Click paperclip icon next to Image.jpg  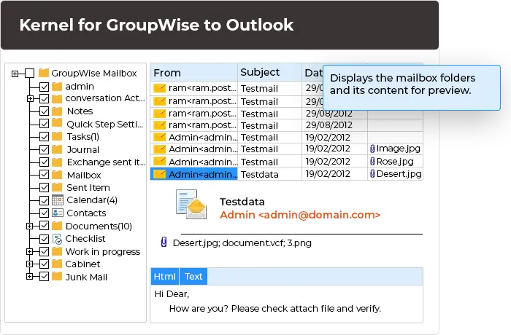(372, 149)
